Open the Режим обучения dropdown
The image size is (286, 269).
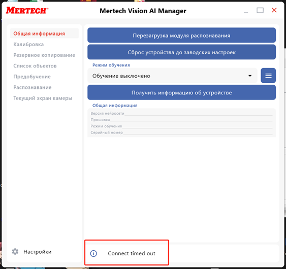click(172, 76)
